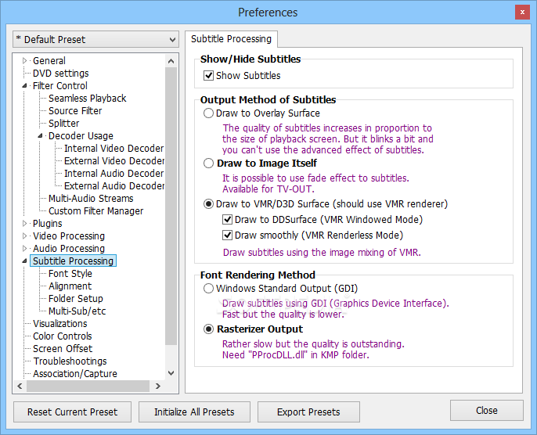Close Preferences with the red X
537x435 pixels.
pyautogui.click(x=522, y=13)
